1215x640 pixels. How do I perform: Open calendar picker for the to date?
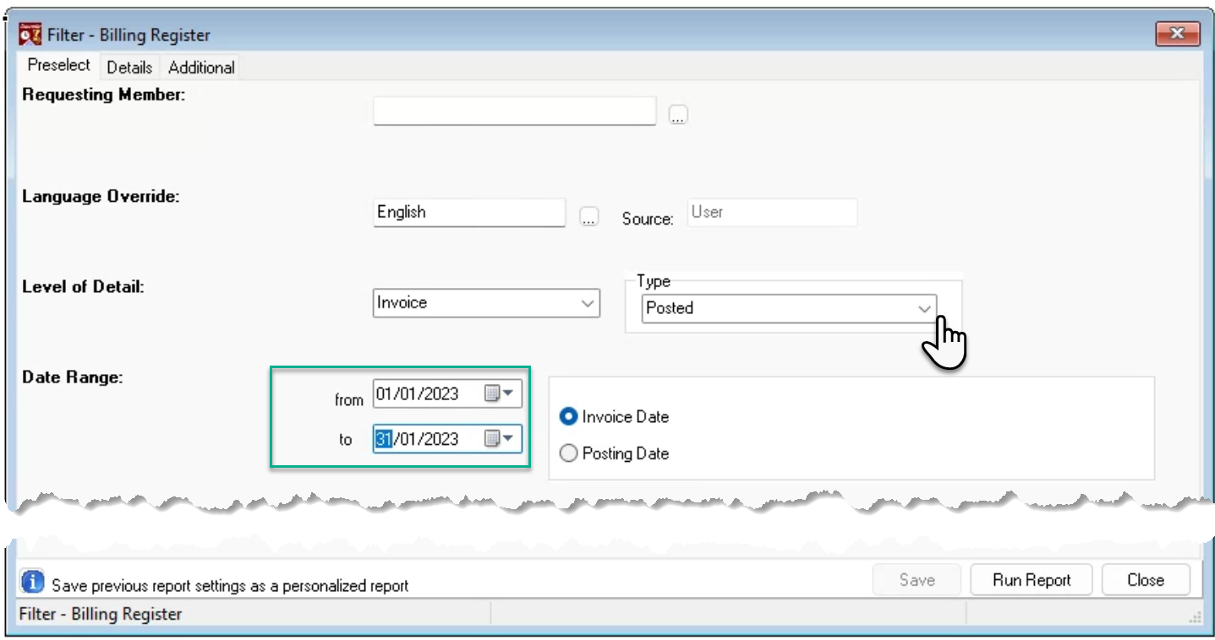click(500, 438)
